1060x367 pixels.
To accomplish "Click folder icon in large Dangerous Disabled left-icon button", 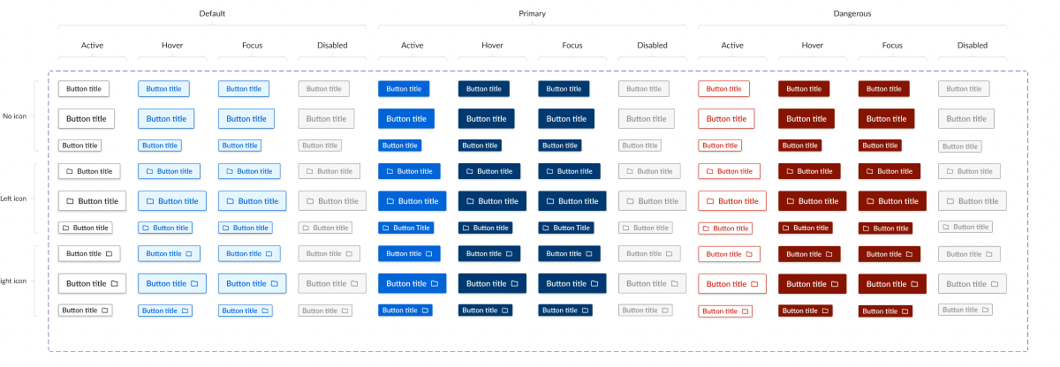I will [950, 201].
